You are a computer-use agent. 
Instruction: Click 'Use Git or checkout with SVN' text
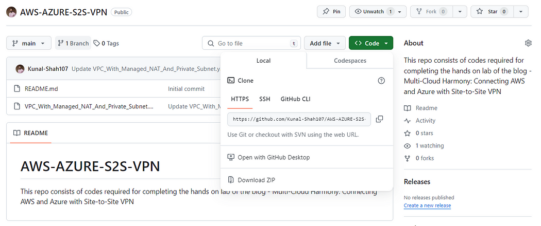click(293, 135)
